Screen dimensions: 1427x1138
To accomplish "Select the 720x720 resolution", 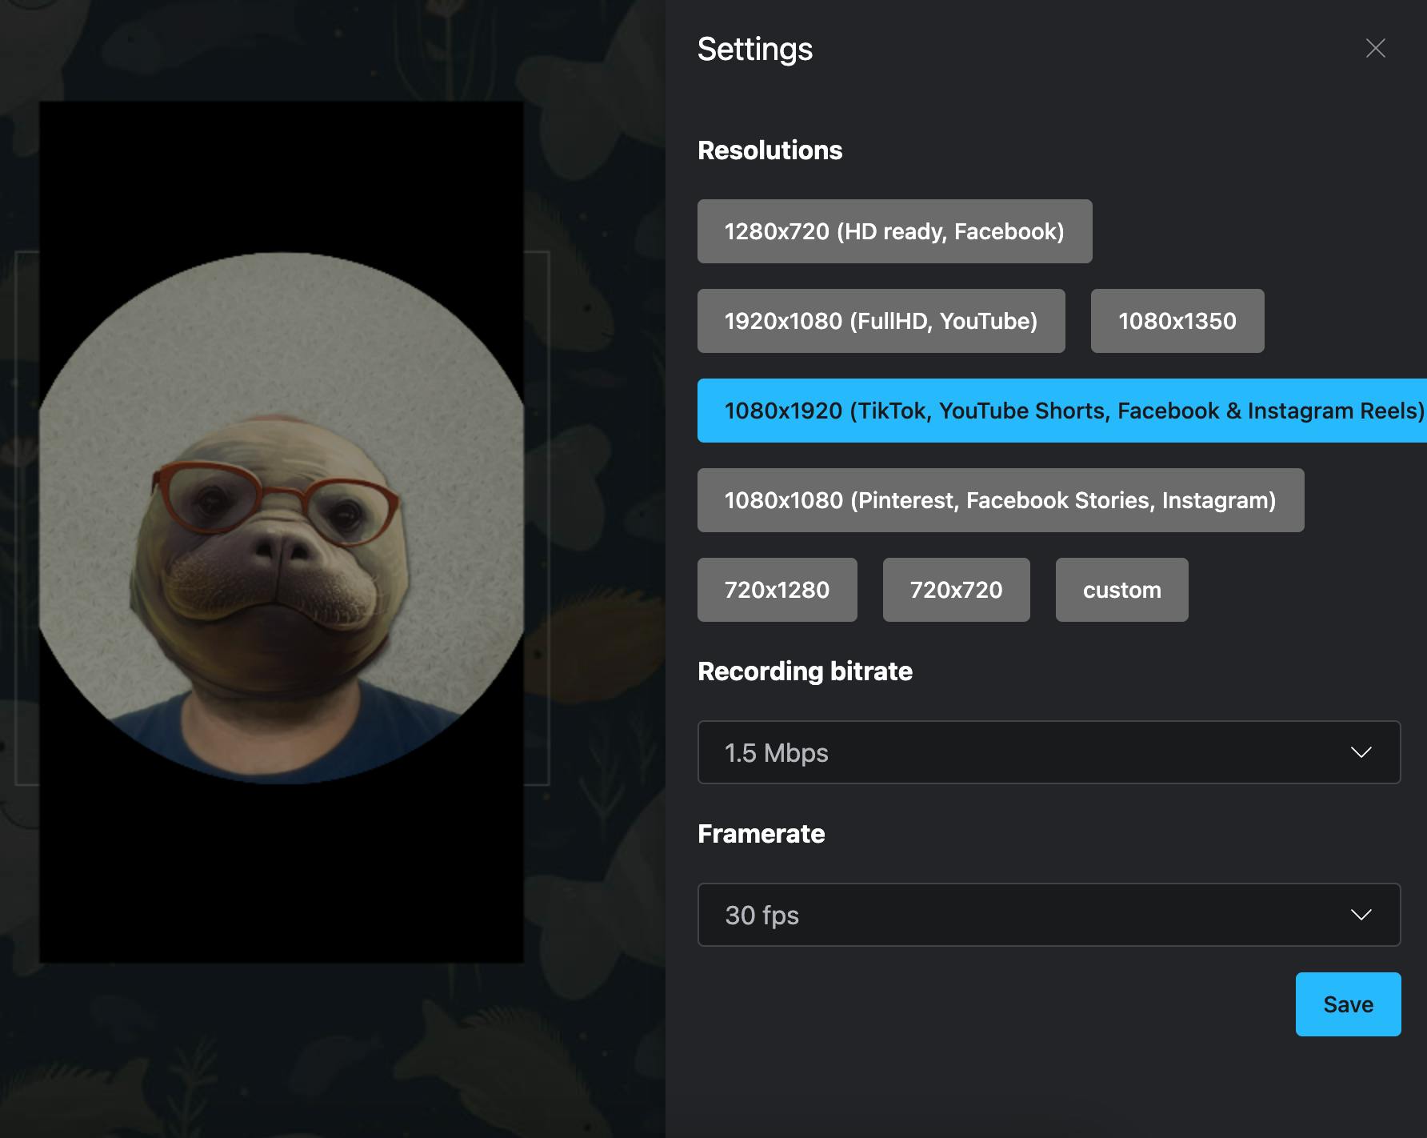I will click(x=956, y=590).
